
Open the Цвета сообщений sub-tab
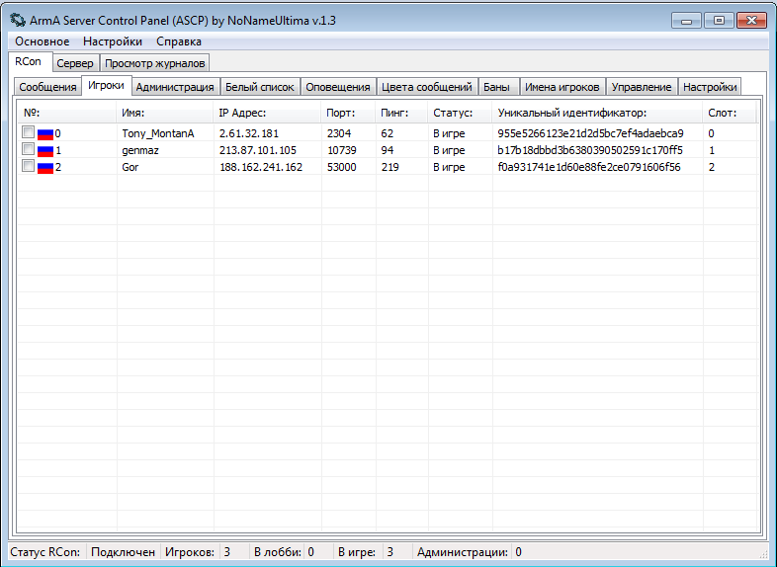[x=427, y=87]
